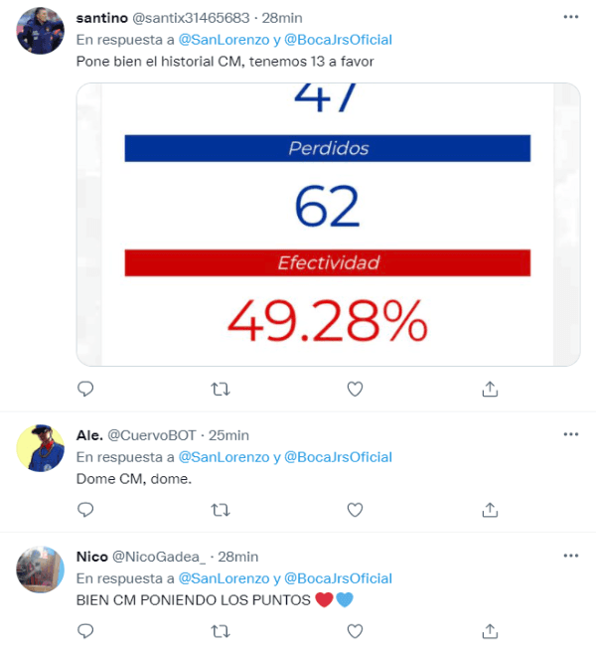Share santino's tweet
The height and width of the screenshot is (652, 596).
[x=490, y=390]
